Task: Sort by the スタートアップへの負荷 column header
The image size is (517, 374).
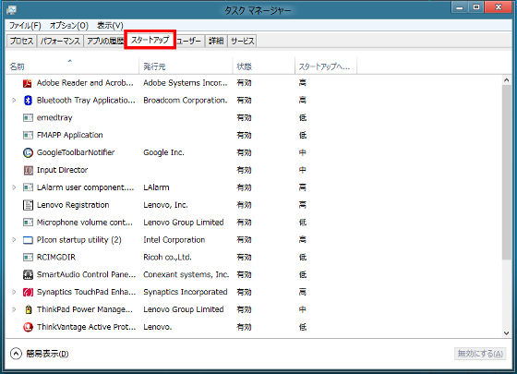Action: (326, 66)
